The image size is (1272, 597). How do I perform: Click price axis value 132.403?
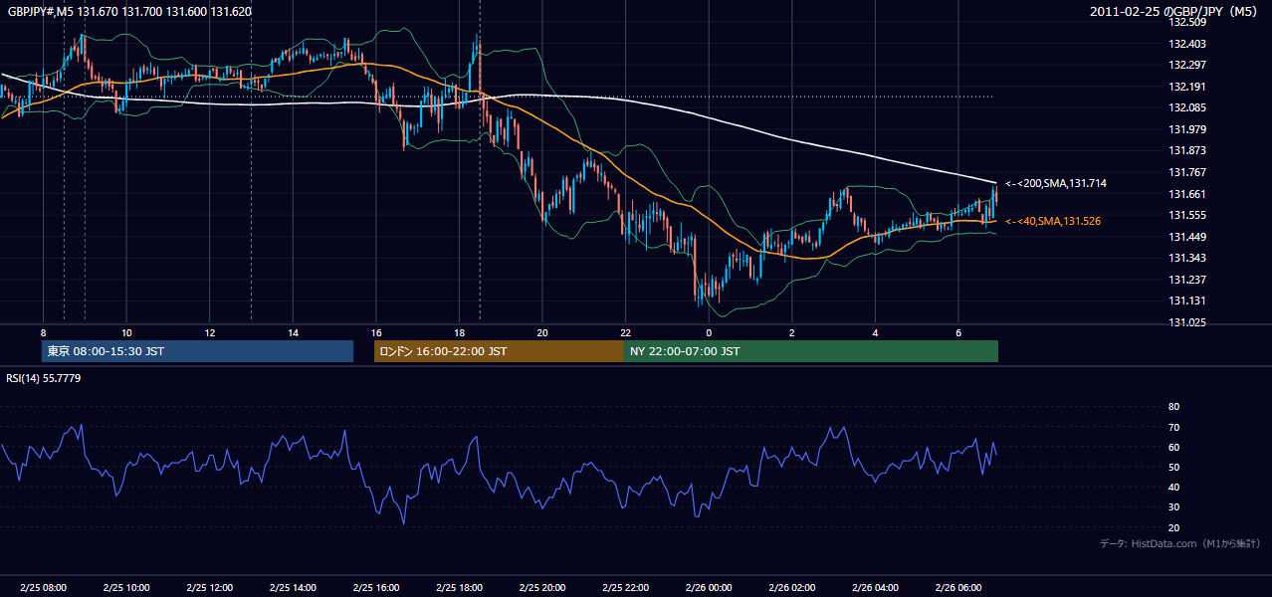point(1186,44)
